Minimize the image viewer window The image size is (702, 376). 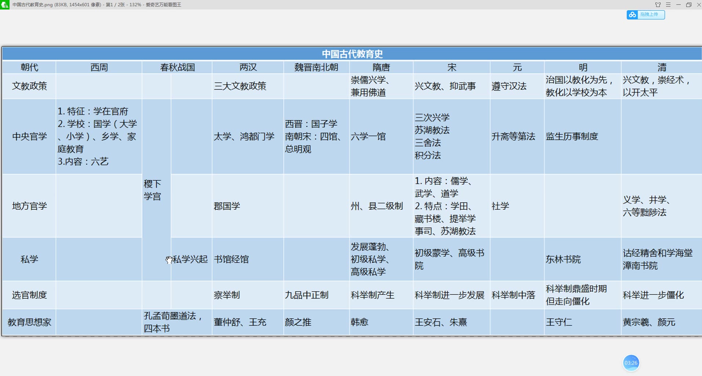(679, 5)
